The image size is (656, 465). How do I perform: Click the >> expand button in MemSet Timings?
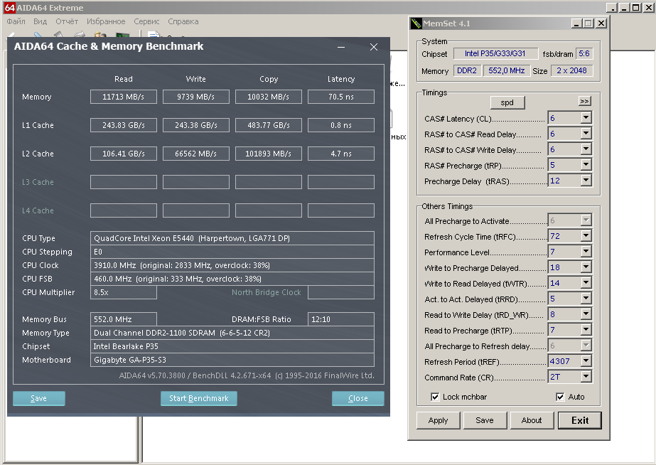(584, 101)
